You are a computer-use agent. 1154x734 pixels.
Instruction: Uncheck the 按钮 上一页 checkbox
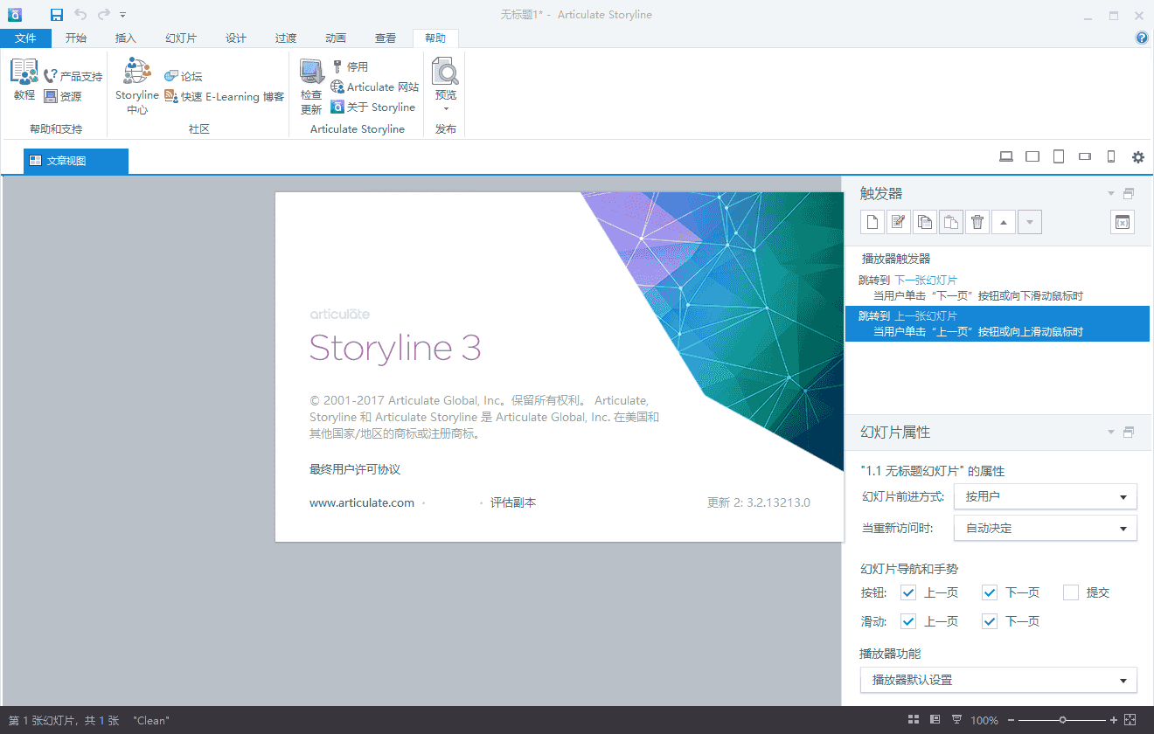908,592
